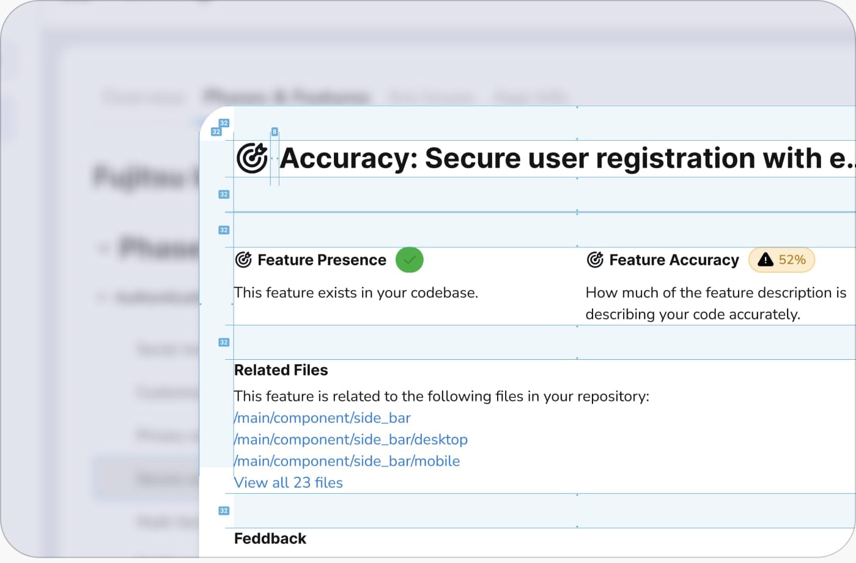
Task: Click the 8 spacing marker above the title
Action: click(275, 132)
